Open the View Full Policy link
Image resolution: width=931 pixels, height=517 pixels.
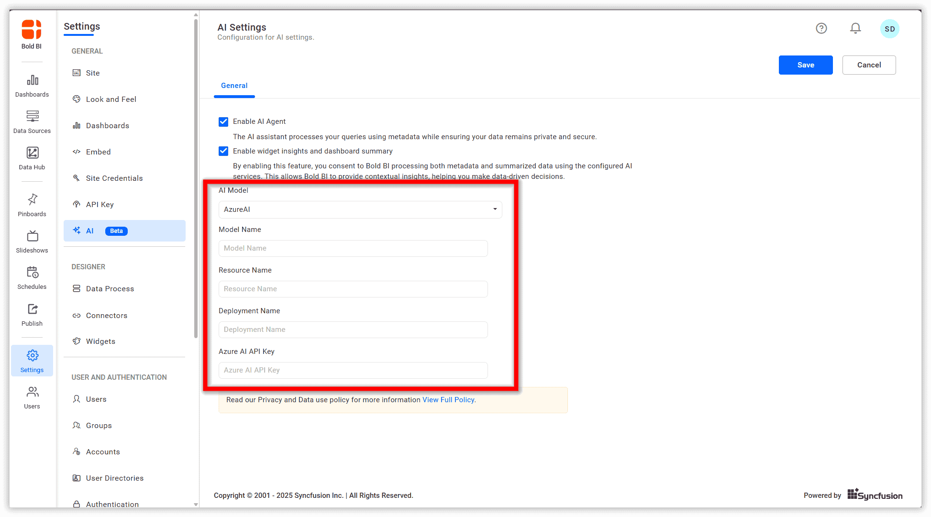click(448, 400)
